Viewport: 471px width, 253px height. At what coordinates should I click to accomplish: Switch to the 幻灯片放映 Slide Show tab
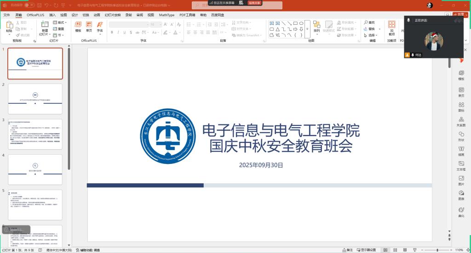pos(113,15)
